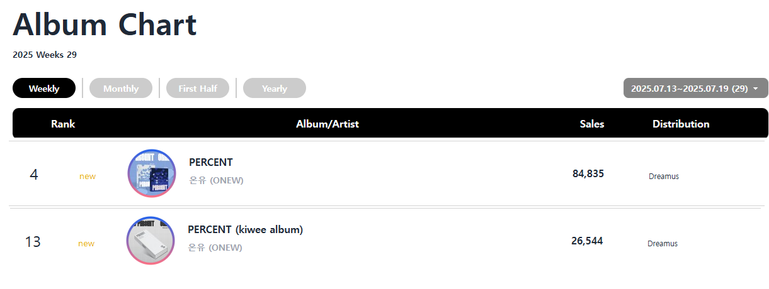Click the Distribution column header
Viewport: 769px width, 289px height.
[681, 124]
